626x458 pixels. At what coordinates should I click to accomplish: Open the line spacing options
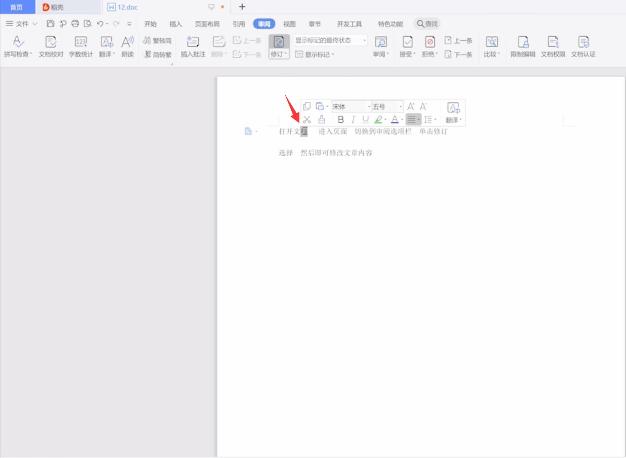pyautogui.click(x=428, y=119)
